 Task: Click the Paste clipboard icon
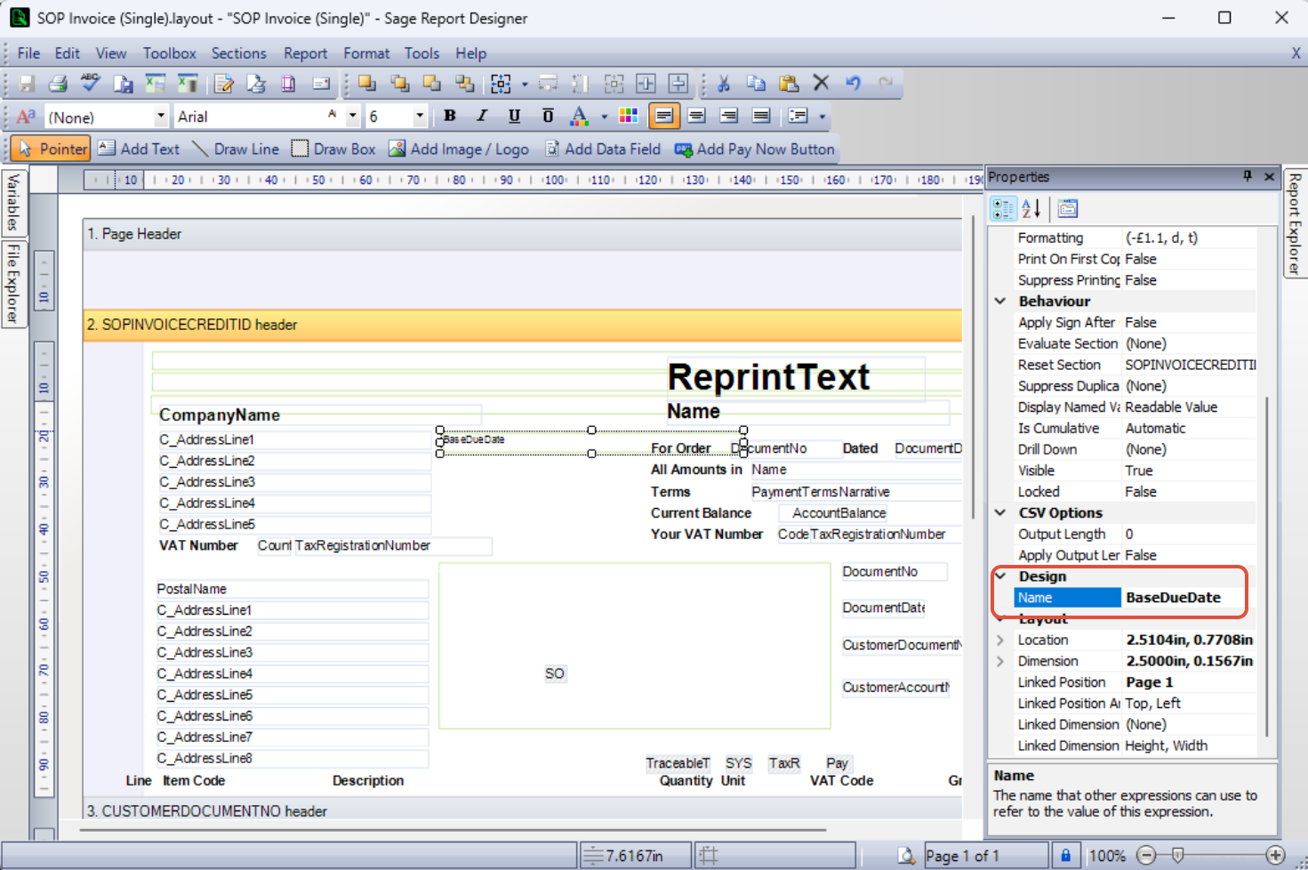pyautogui.click(x=788, y=84)
